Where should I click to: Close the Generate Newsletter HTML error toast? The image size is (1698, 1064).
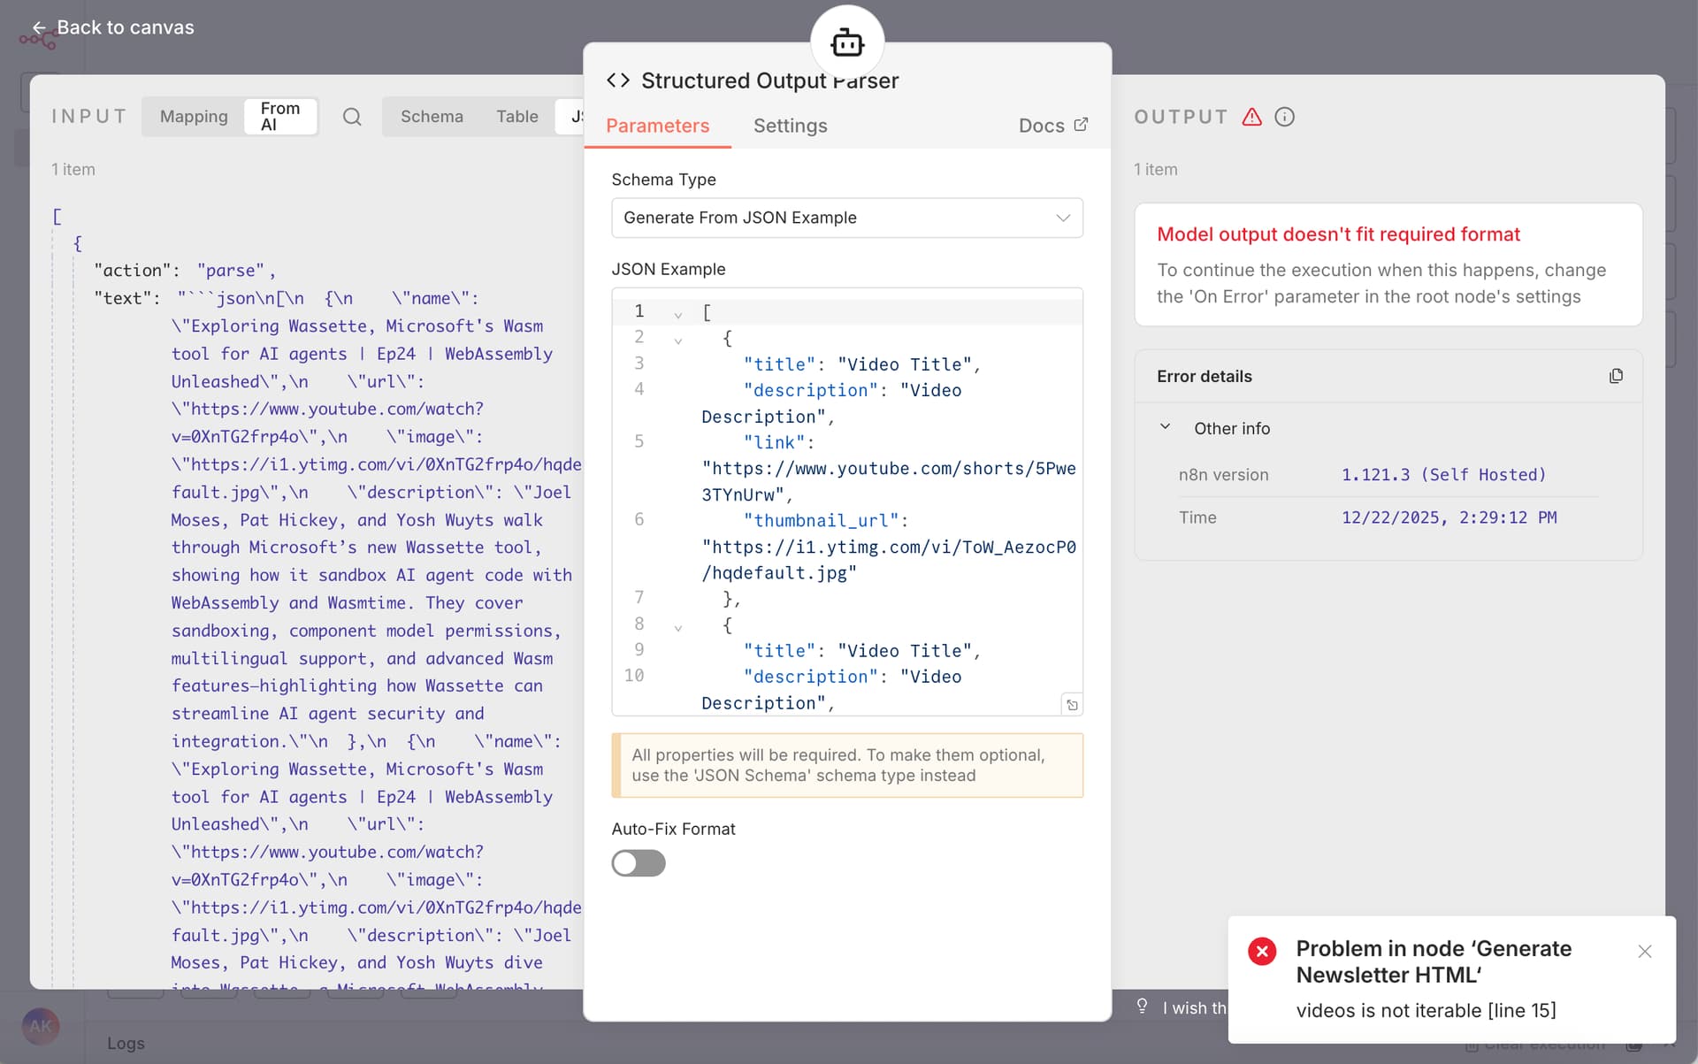(1644, 952)
